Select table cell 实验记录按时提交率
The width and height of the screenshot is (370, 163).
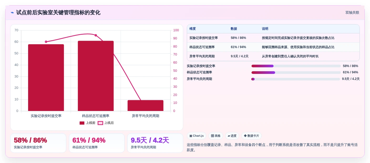(204, 38)
